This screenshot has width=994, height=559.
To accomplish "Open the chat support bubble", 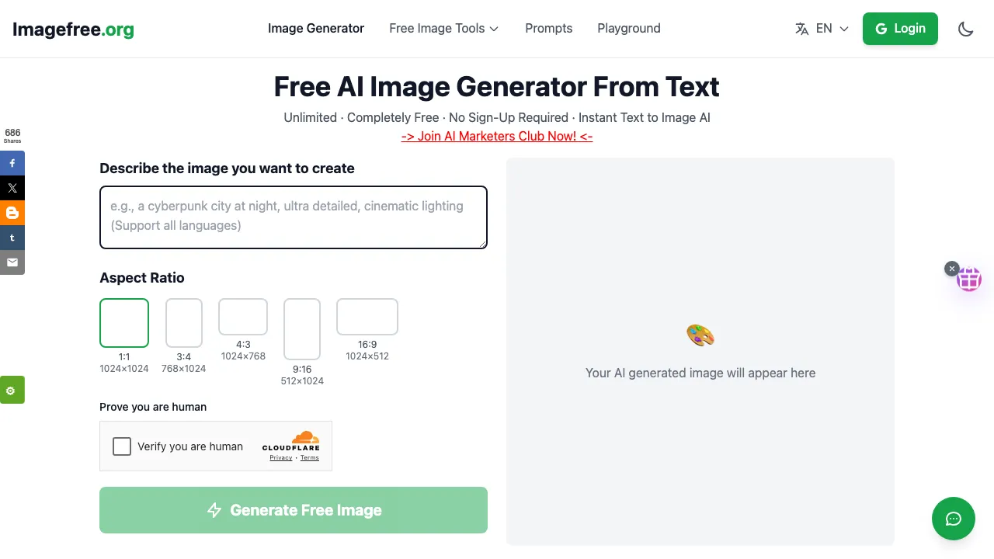I will point(954,519).
